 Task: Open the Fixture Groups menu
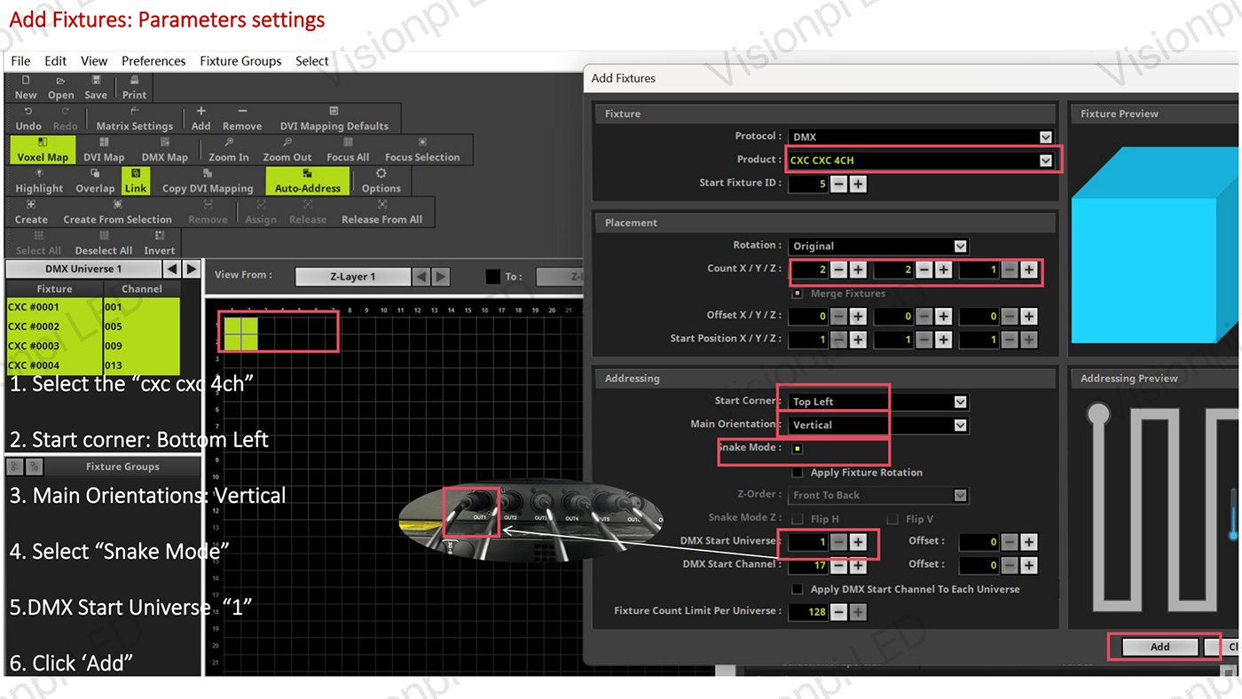point(240,61)
